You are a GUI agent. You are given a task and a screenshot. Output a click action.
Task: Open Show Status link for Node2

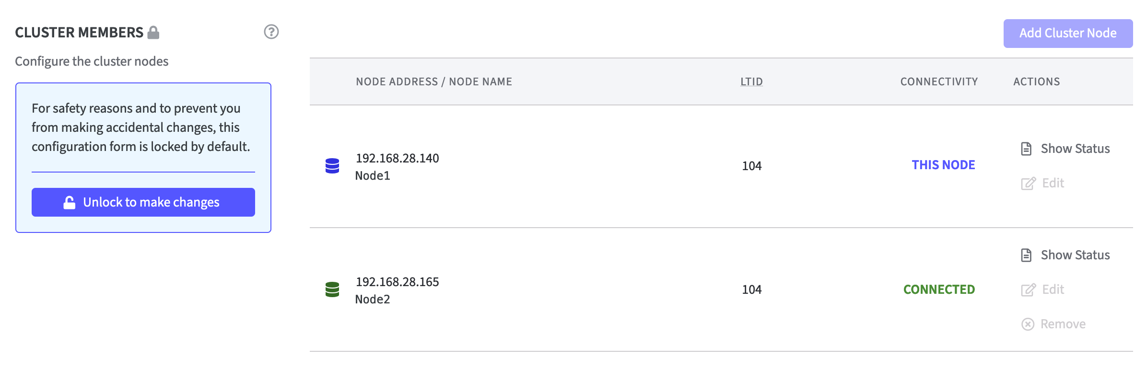[x=1075, y=255]
